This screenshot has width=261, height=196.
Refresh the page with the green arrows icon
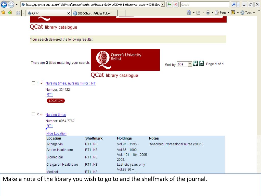point(169,5)
